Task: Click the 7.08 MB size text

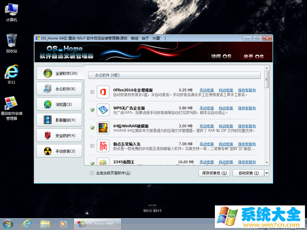Action: (185, 144)
